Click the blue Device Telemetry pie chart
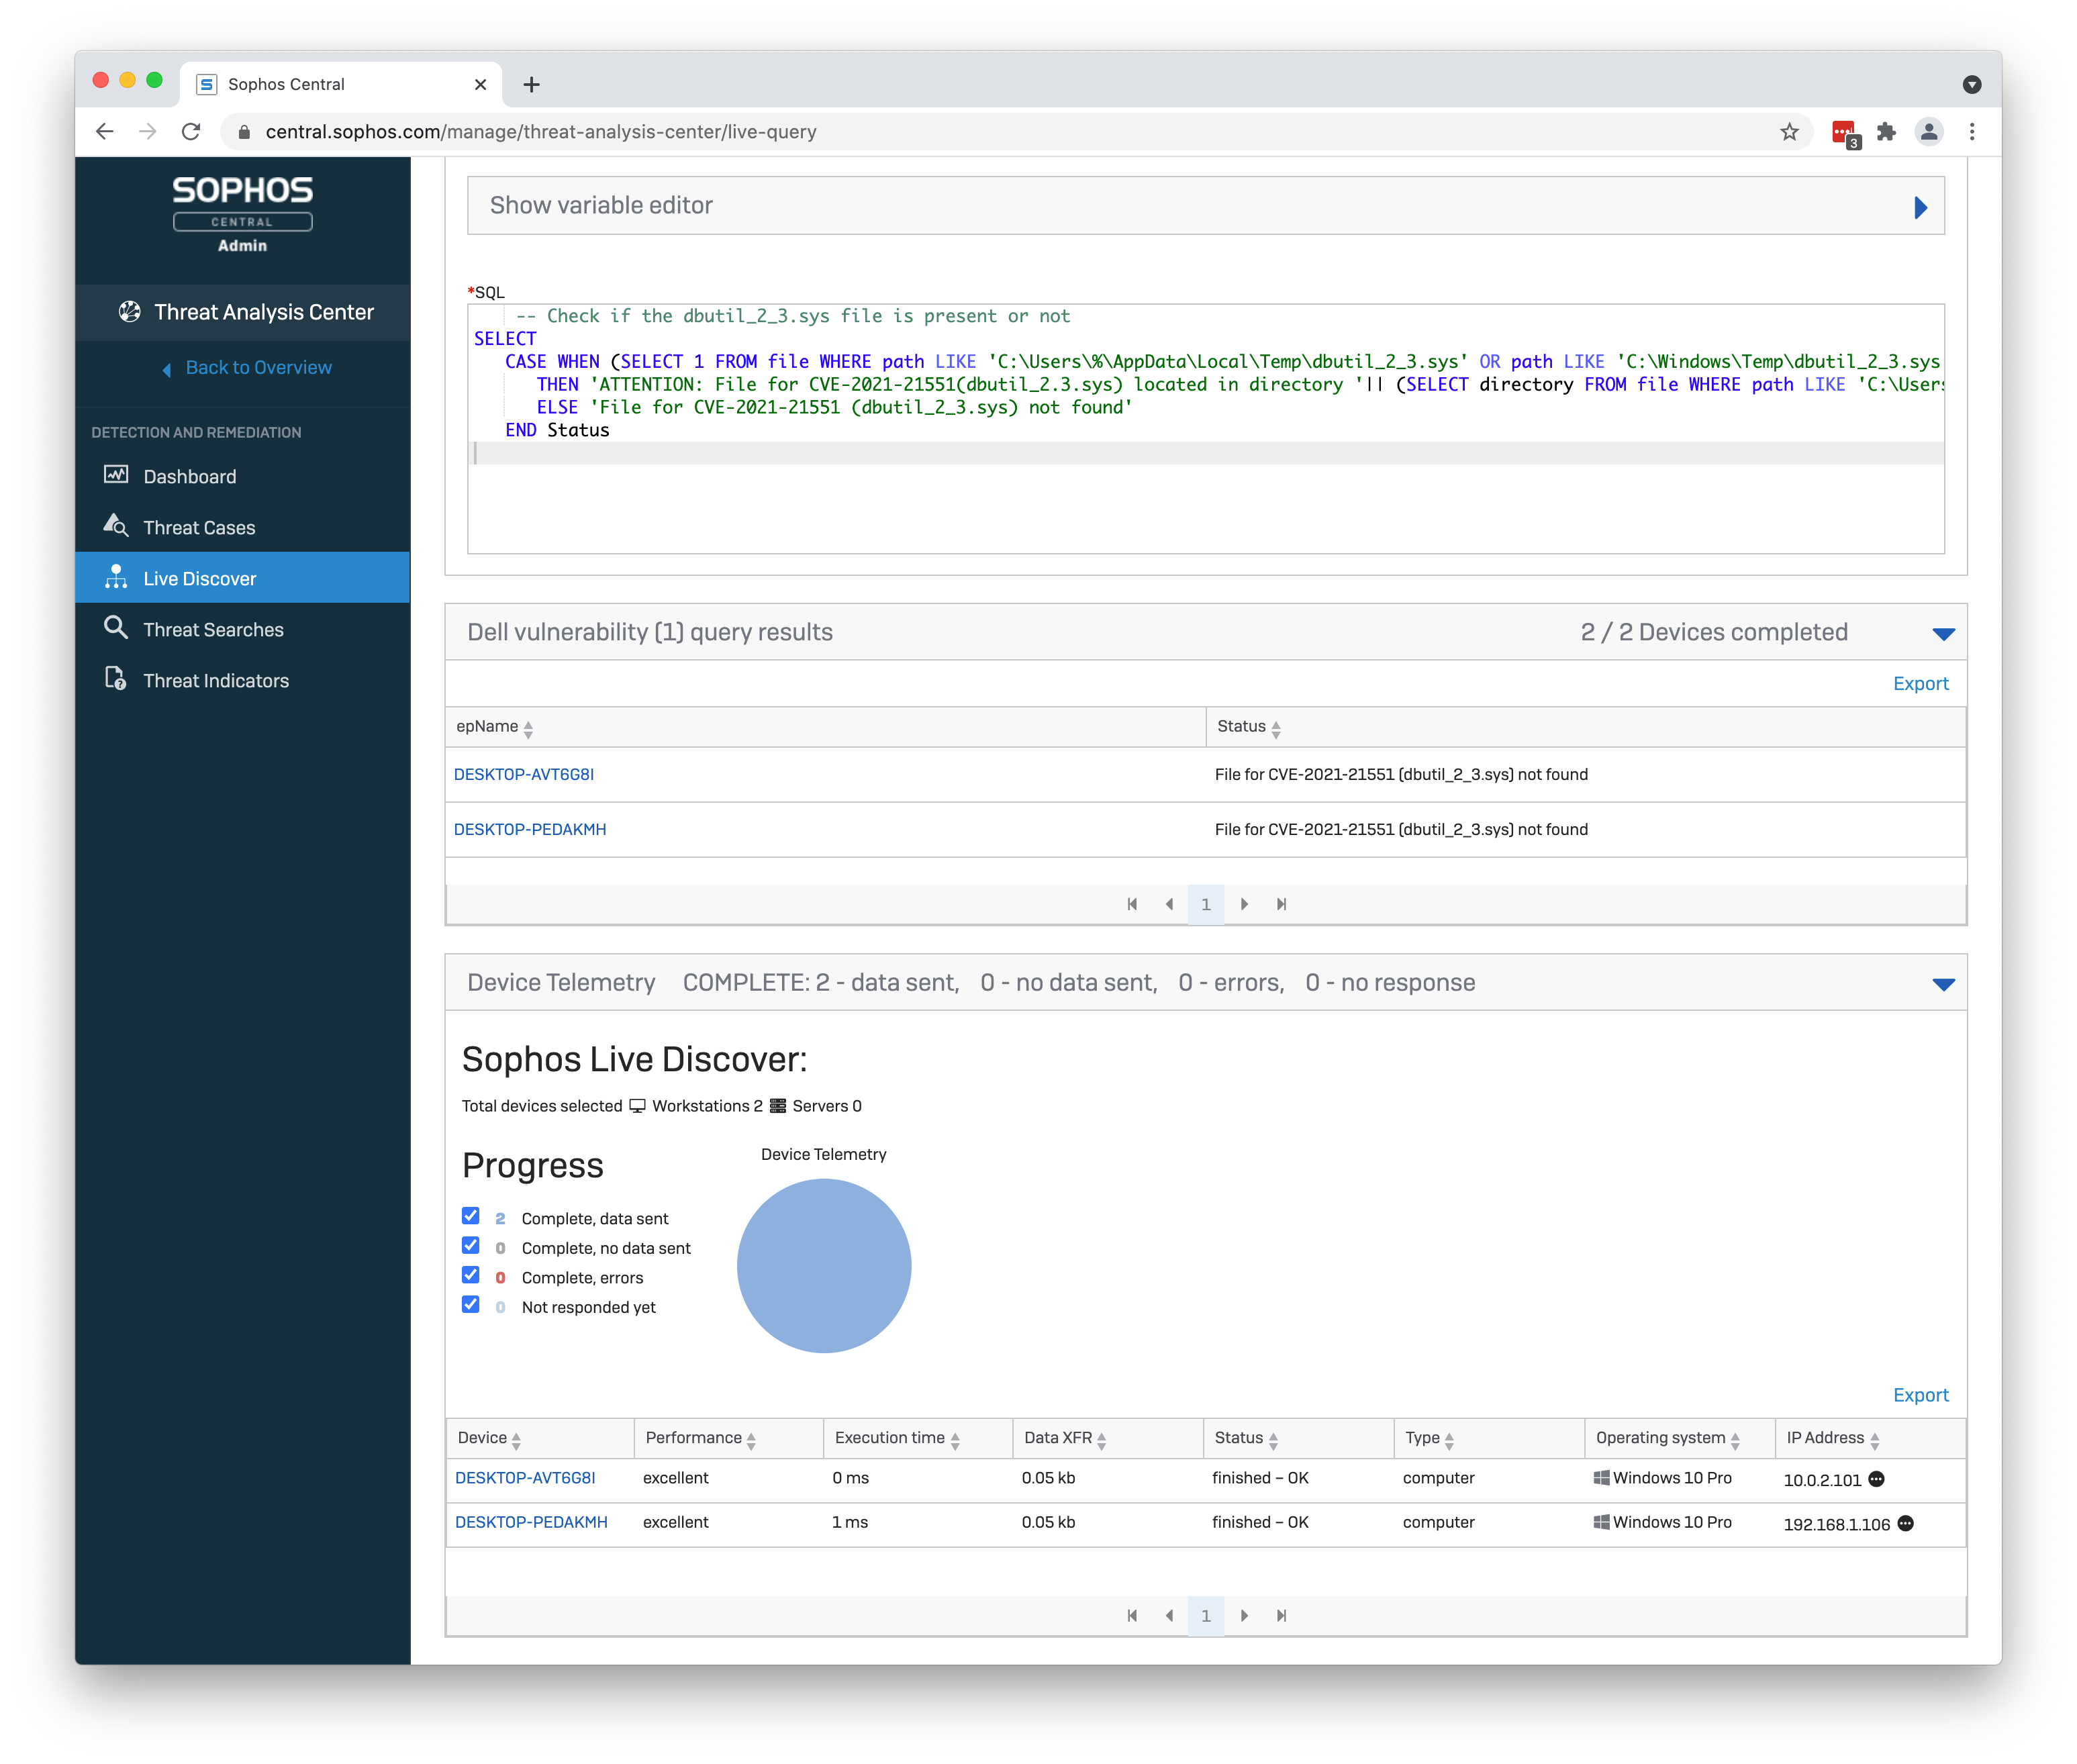2077x1764 pixels. (824, 1266)
